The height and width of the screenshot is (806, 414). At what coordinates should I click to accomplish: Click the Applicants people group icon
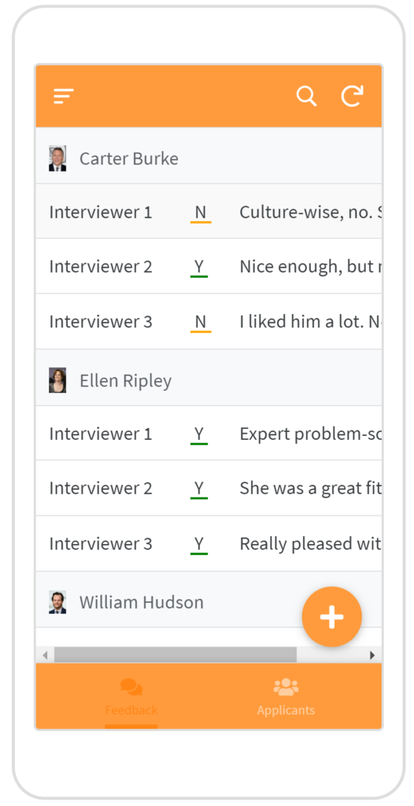(286, 686)
